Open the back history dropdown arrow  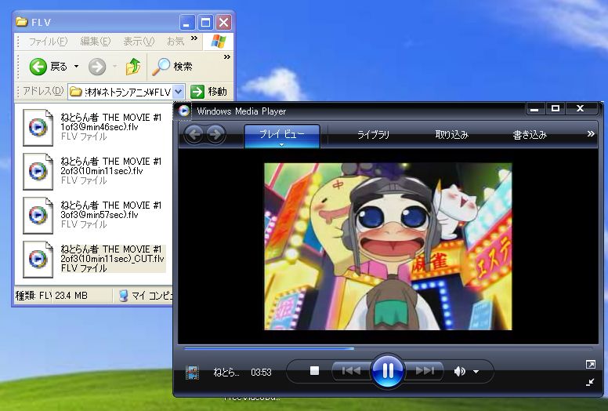coord(76,67)
